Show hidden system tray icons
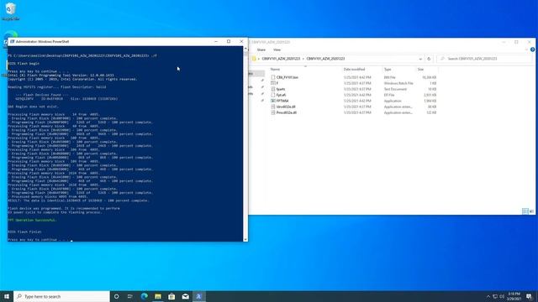The height and width of the screenshot is (302, 538). [x=488, y=296]
